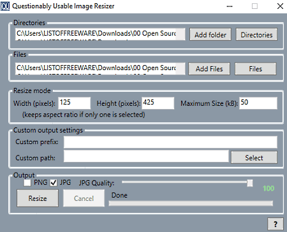Focus the Height (pixels) field

pos(158,103)
